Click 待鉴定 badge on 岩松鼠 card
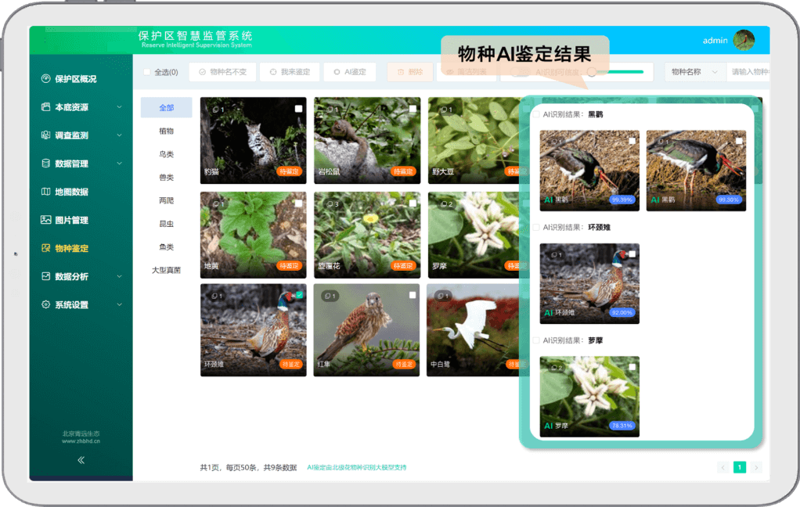The height and width of the screenshot is (507, 800). click(x=404, y=171)
